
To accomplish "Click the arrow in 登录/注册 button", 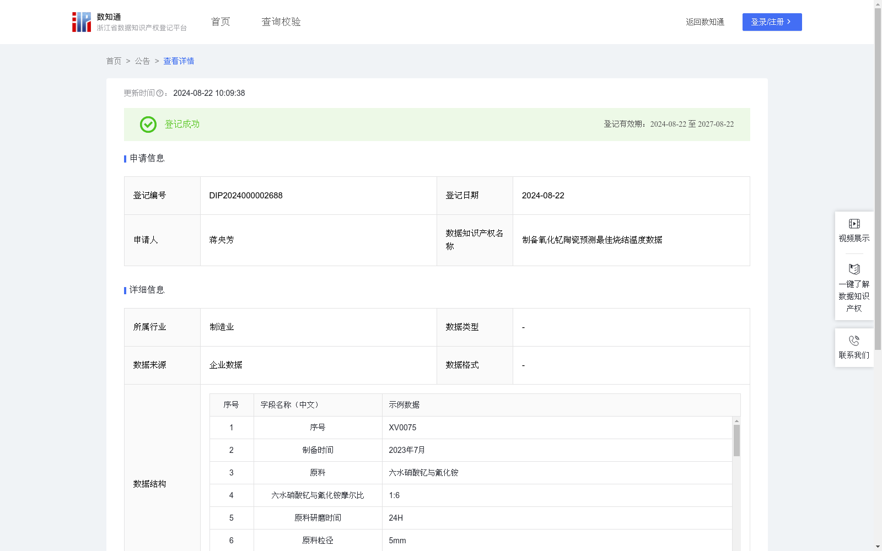I will tap(789, 22).
